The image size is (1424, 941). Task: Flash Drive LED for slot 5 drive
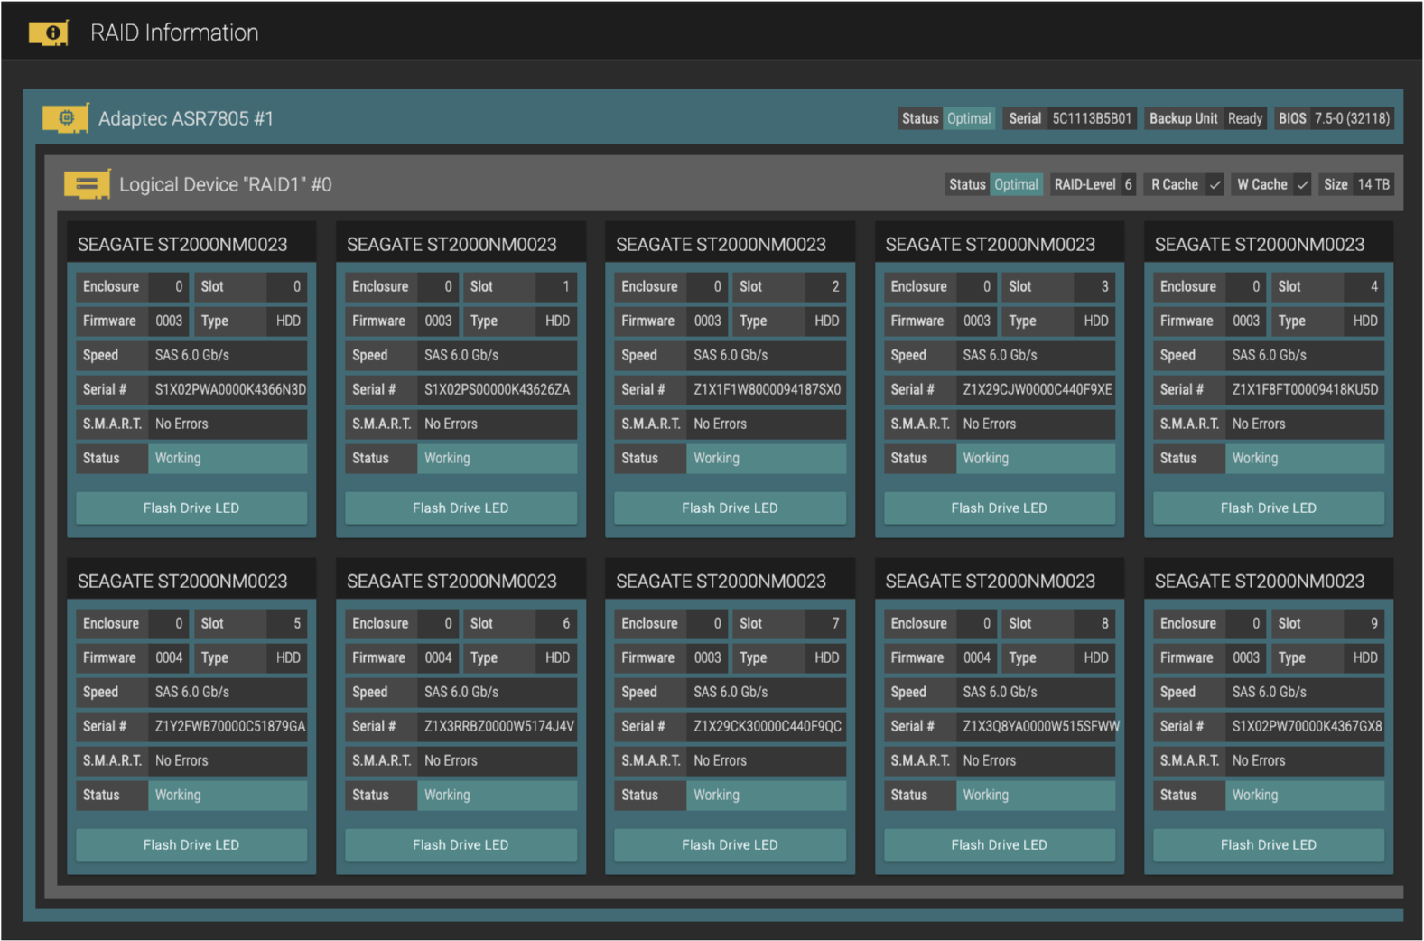pos(191,844)
